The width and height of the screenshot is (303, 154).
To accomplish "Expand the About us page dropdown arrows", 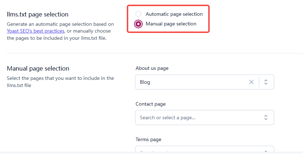I will [266, 82].
